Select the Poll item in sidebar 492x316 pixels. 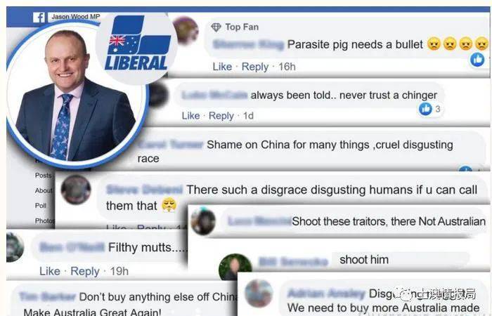(41, 206)
